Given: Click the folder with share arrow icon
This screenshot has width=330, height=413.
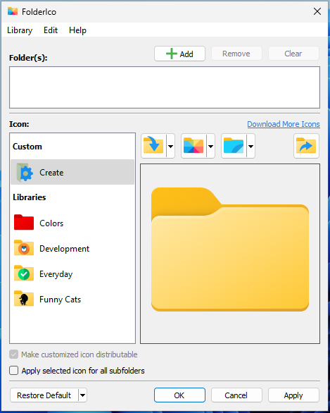Looking at the screenshot, I should click(306, 146).
